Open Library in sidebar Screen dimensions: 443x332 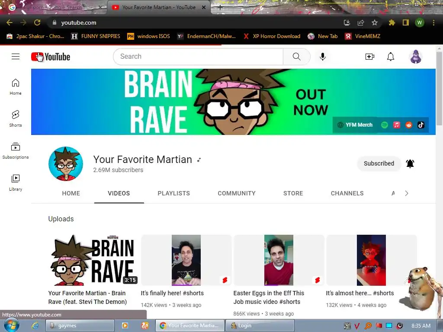tap(16, 183)
